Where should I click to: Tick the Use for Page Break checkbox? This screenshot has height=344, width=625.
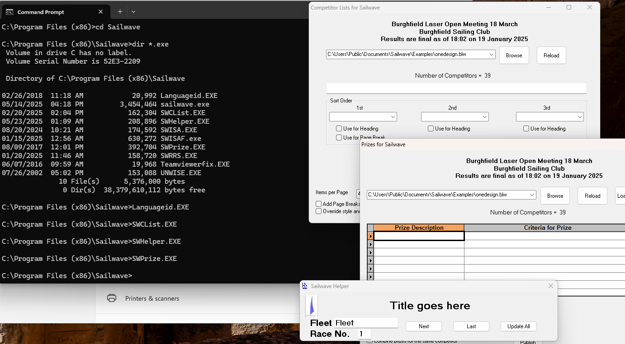[339, 137]
